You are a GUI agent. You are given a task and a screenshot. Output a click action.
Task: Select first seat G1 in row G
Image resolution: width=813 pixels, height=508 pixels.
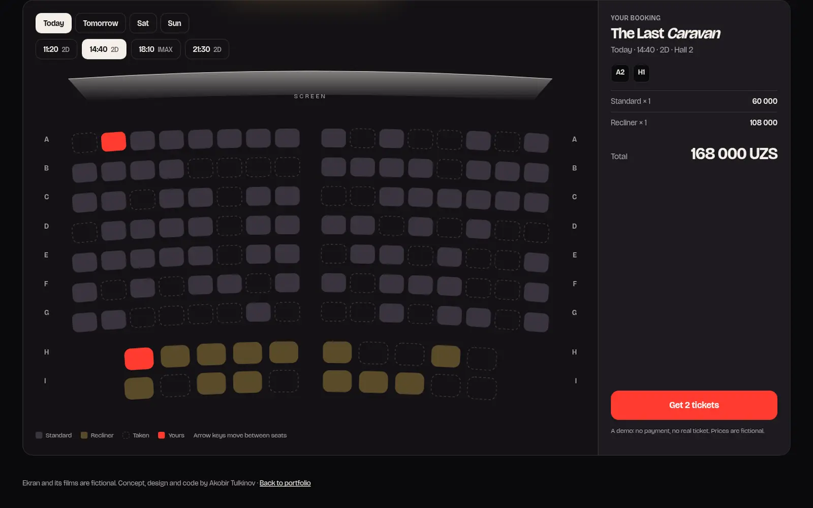[x=85, y=322]
